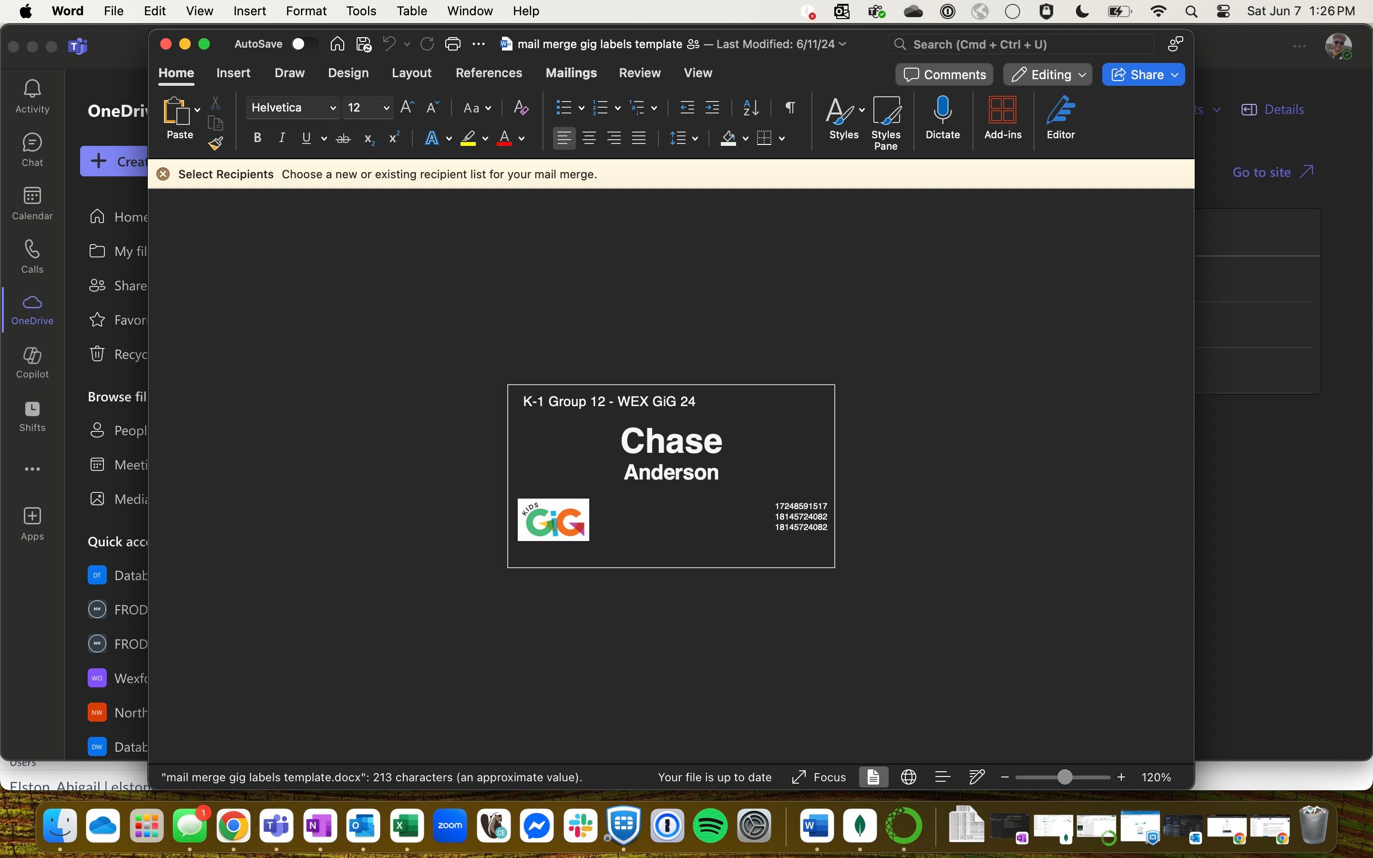Toggle Italic formatting

click(x=281, y=138)
